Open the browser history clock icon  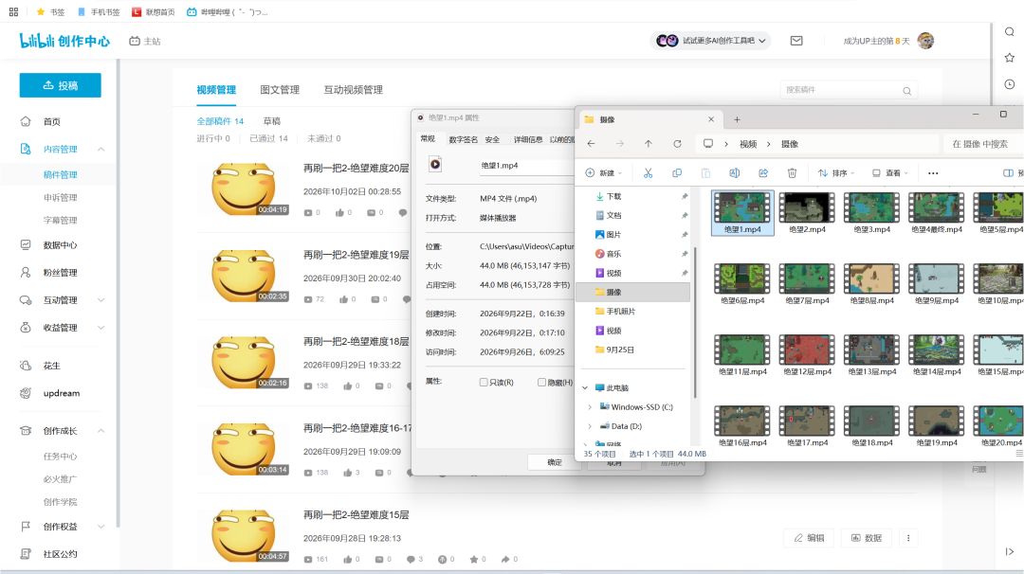point(1009,84)
